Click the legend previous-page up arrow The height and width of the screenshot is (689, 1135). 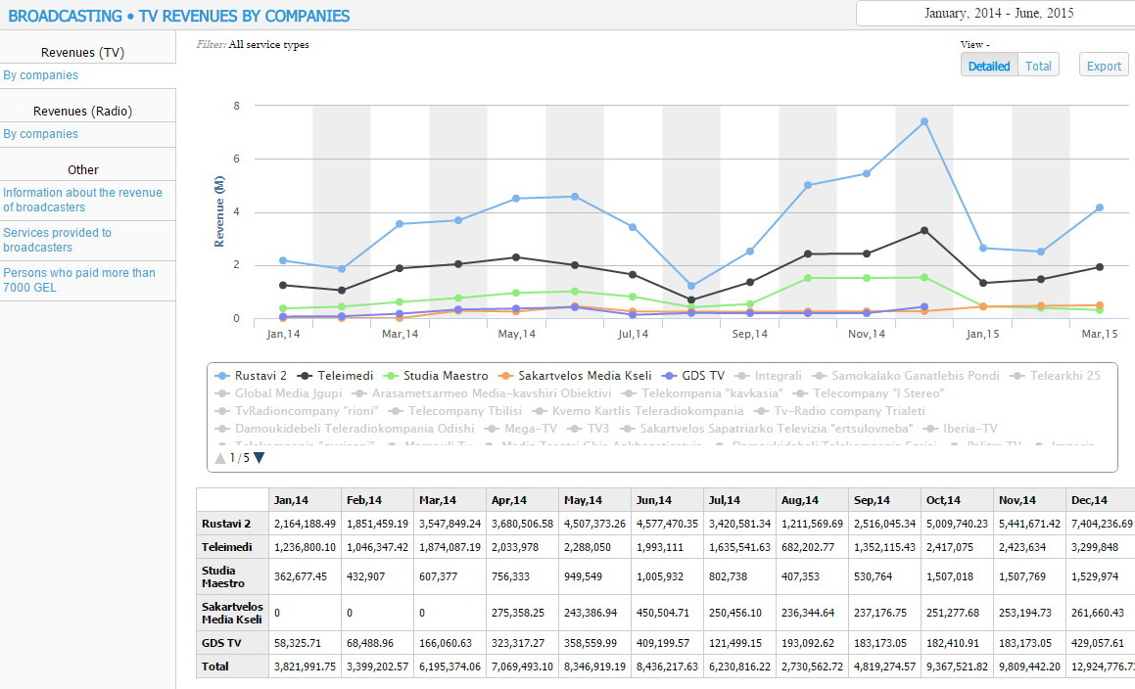click(220, 458)
